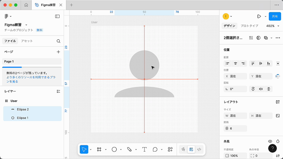Expand Move tool options chevron

pos(91,149)
